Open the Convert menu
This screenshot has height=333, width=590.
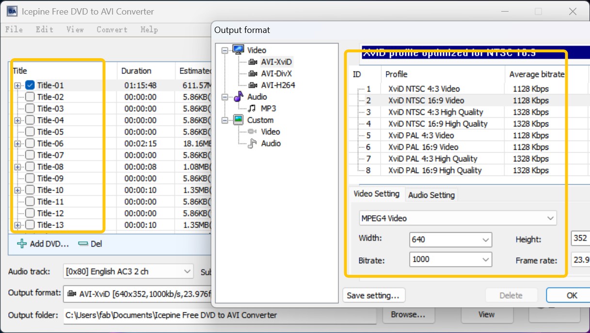coord(112,30)
